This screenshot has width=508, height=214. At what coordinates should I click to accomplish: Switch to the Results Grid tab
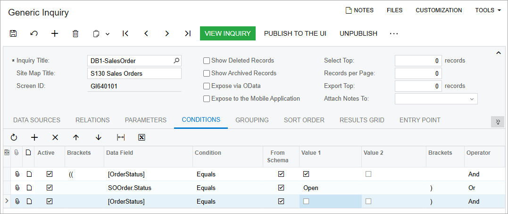tap(362, 120)
